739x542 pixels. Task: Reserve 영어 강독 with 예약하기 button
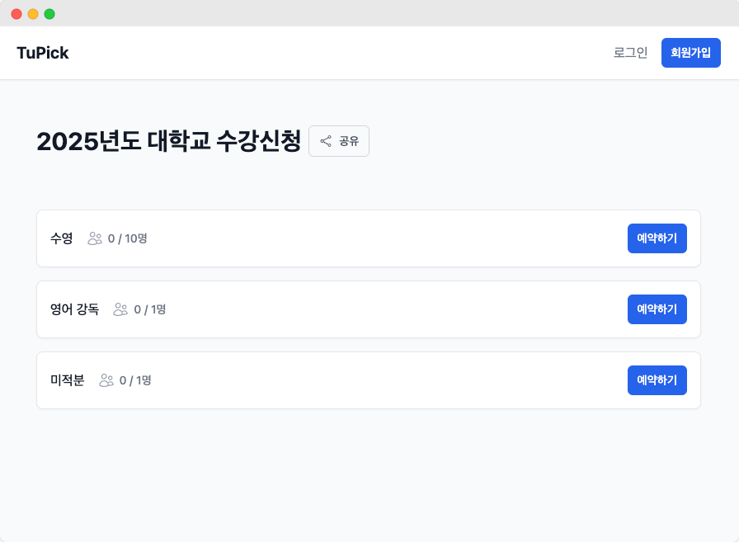(x=657, y=309)
